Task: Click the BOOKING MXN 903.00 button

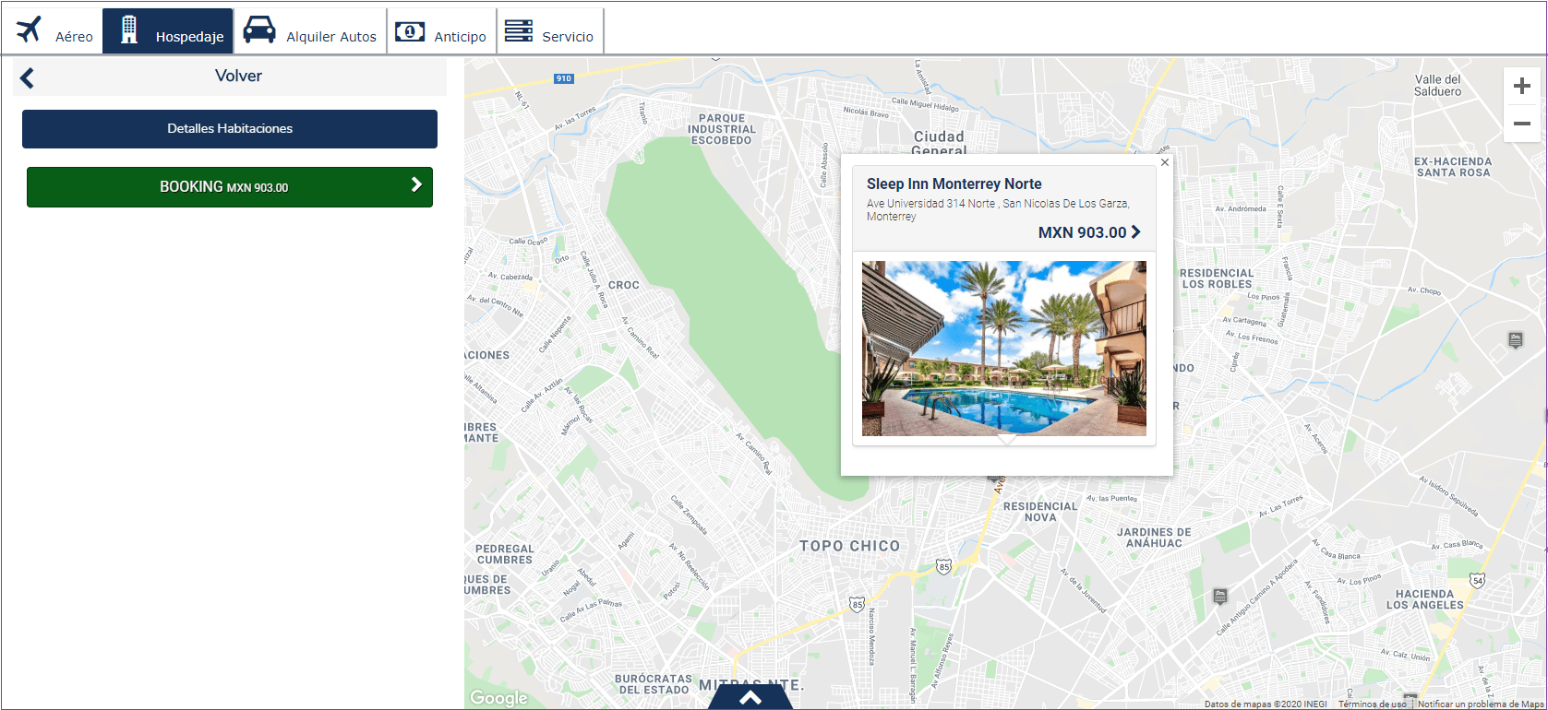Action: point(230,187)
